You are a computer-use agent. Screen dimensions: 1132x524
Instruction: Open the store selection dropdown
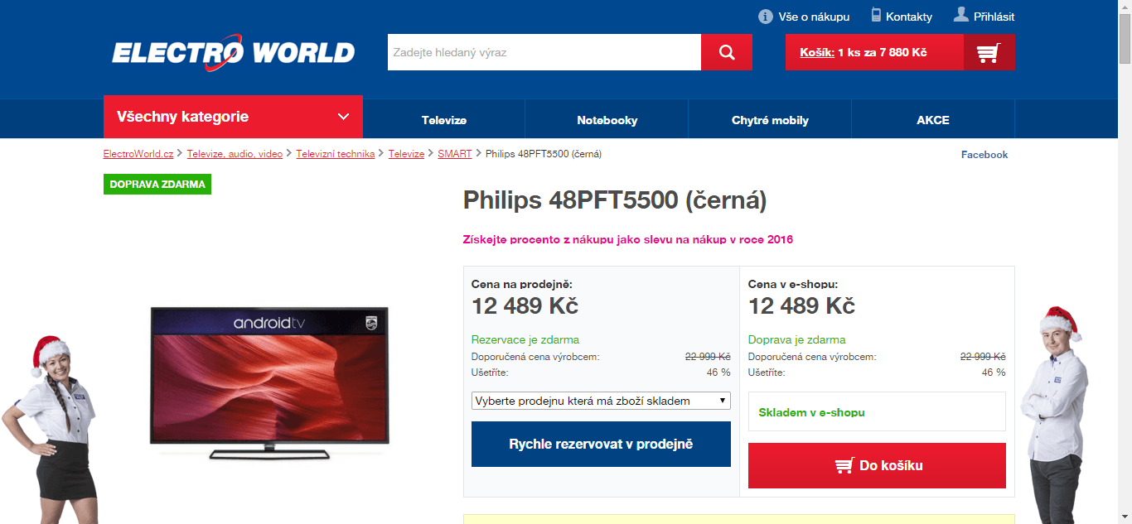click(601, 401)
